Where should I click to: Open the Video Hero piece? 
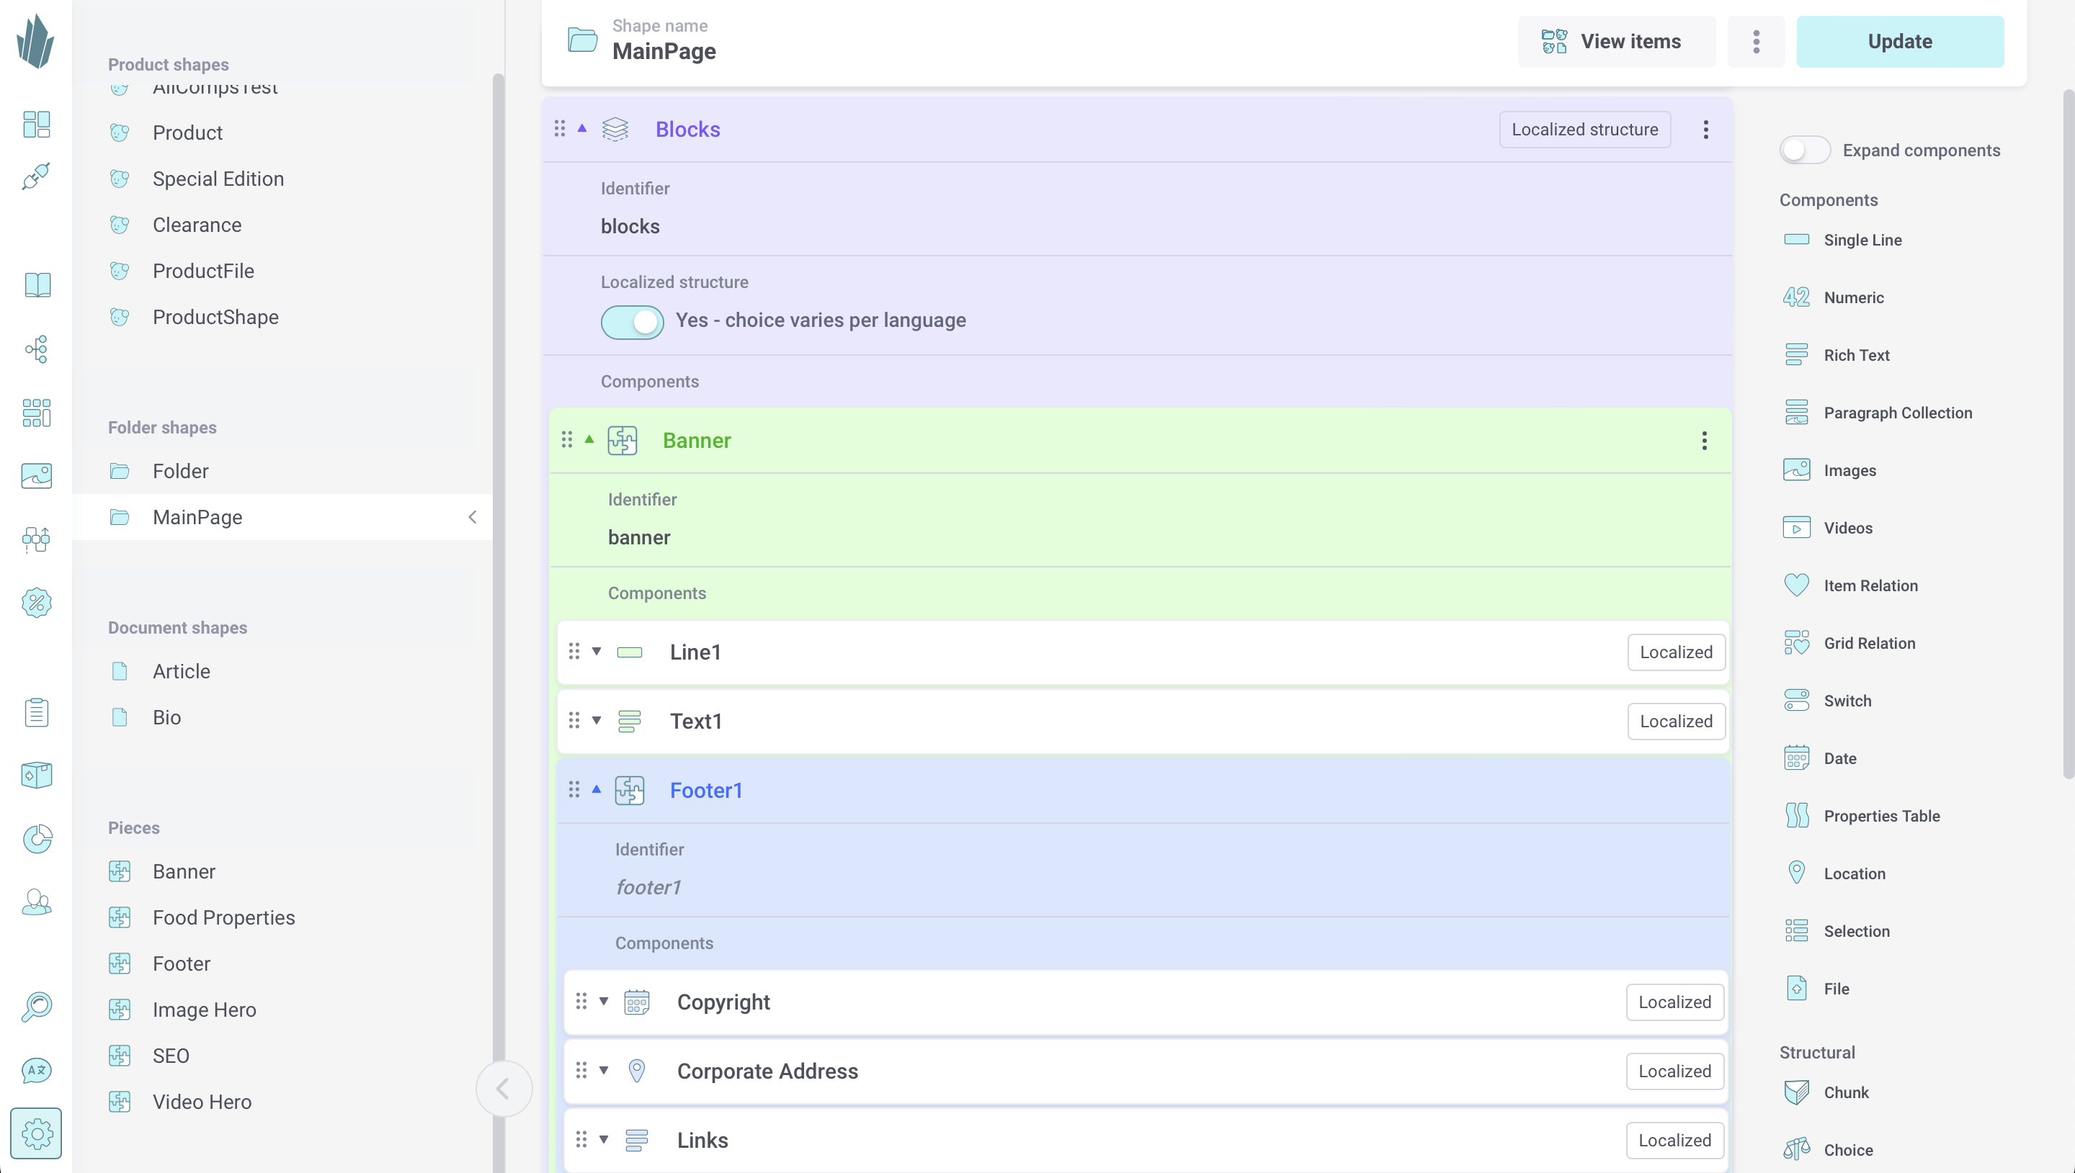pos(282,1102)
